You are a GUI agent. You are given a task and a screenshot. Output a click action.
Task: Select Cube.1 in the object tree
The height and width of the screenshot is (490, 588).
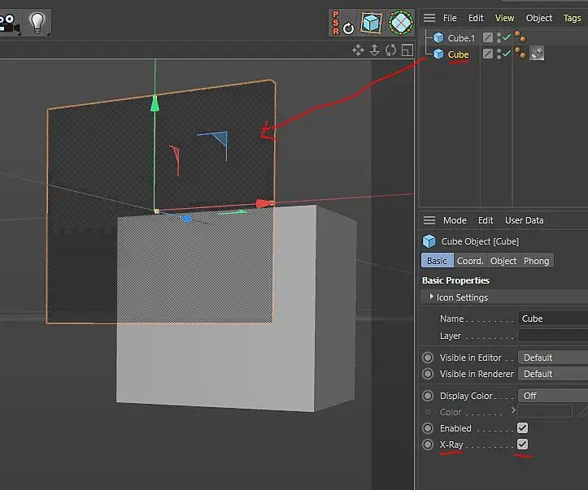click(x=461, y=38)
